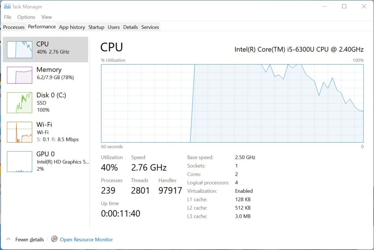Click the Resource Monitor gauge icon
This screenshot has height=250, width=374.
pyautogui.click(x=54, y=239)
